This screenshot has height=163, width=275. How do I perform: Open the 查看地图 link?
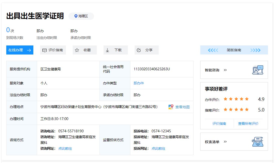click(x=182, y=107)
